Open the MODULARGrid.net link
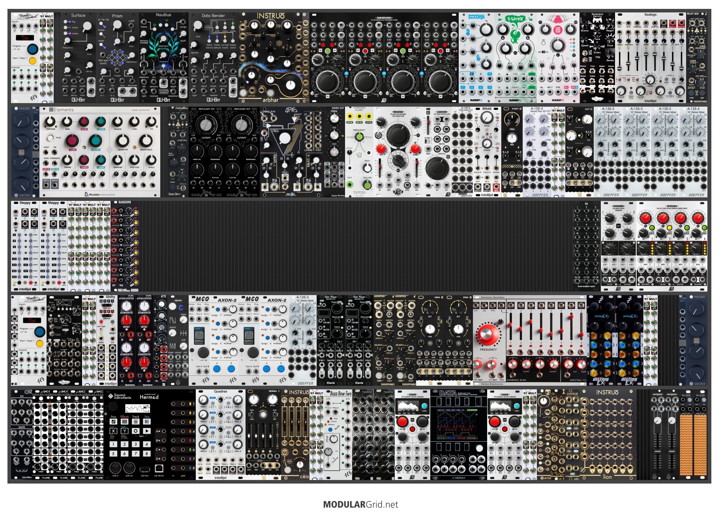 tap(361, 504)
